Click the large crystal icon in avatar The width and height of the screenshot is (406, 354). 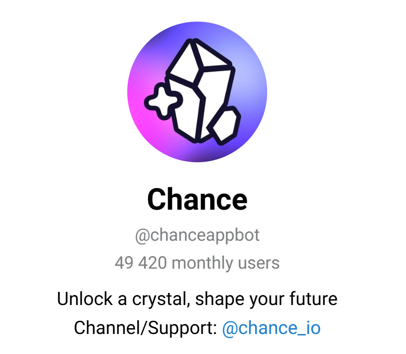tap(200, 91)
